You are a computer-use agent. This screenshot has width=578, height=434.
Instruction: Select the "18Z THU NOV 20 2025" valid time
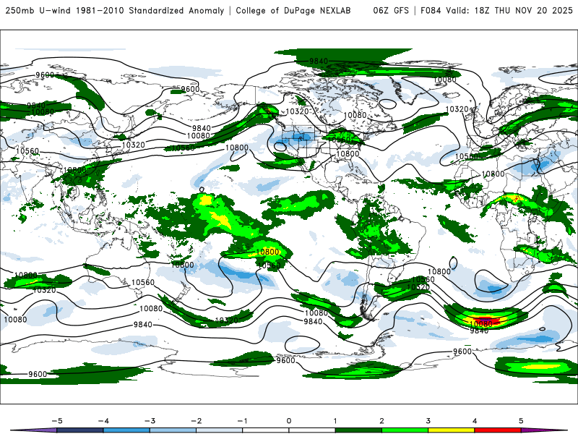pos(523,11)
